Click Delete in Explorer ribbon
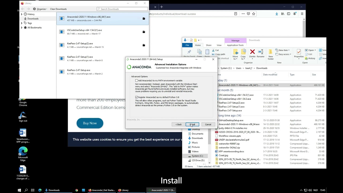The height and width of the screenshot is (193, 343). click(252, 53)
